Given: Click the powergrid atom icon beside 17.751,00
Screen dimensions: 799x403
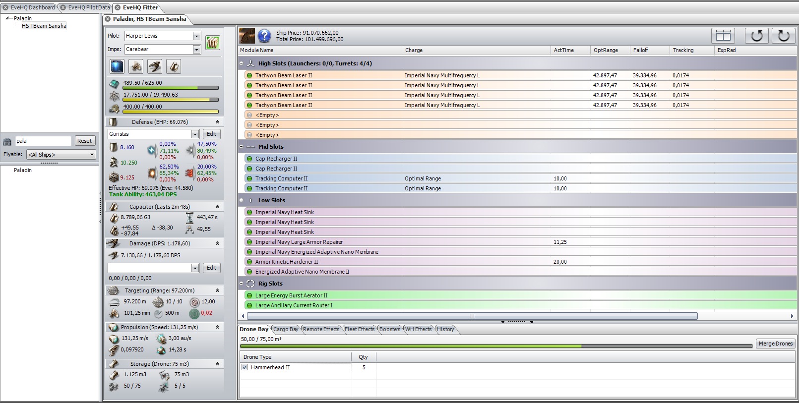Looking at the screenshot, I should tap(115, 96).
